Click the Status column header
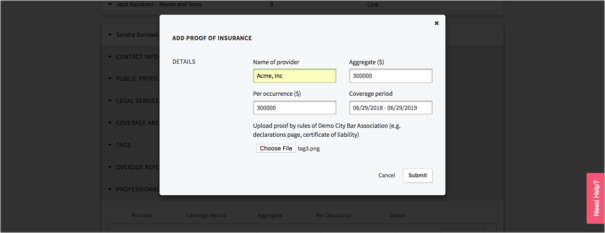 (x=397, y=216)
